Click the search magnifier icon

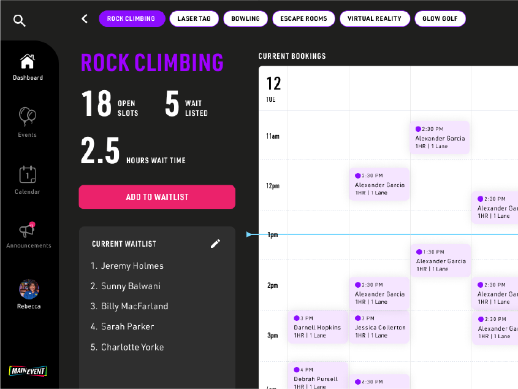click(x=20, y=21)
